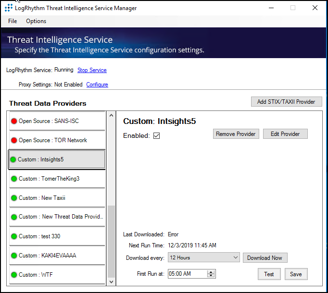
Task: Expand the Download every dropdown
Action: pyautogui.click(x=235, y=258)
